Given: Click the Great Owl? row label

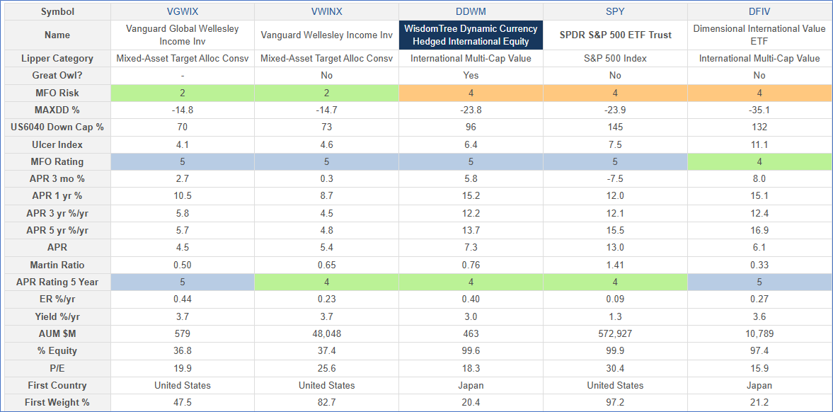Looking at the screenshot, I should coord(57,76).
